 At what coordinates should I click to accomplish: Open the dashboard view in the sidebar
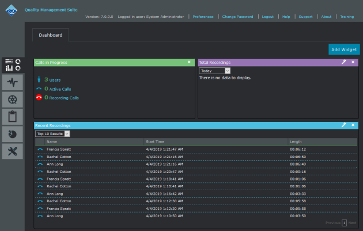[x=12, y=65]
